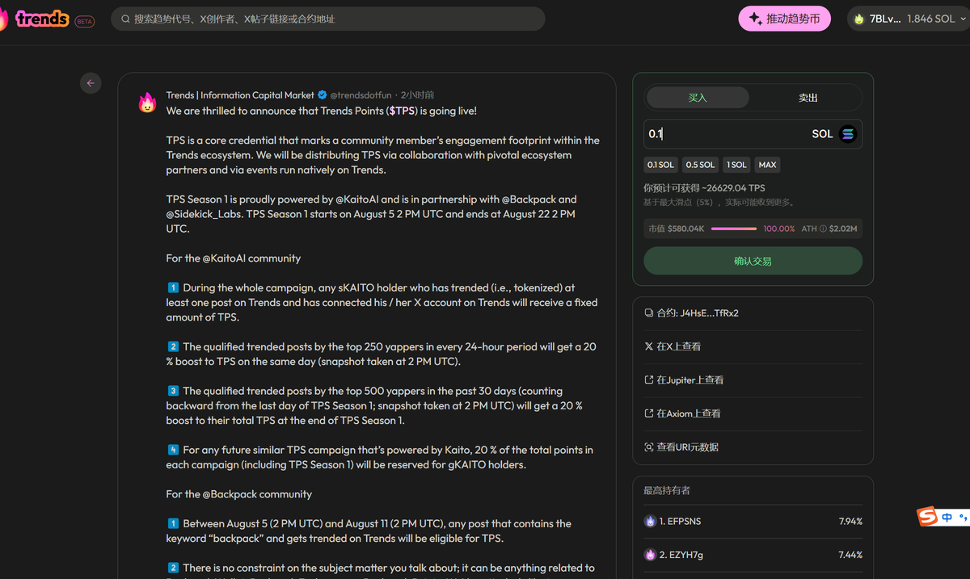
Task: Click the Trends flame logo
Action: 3,18
